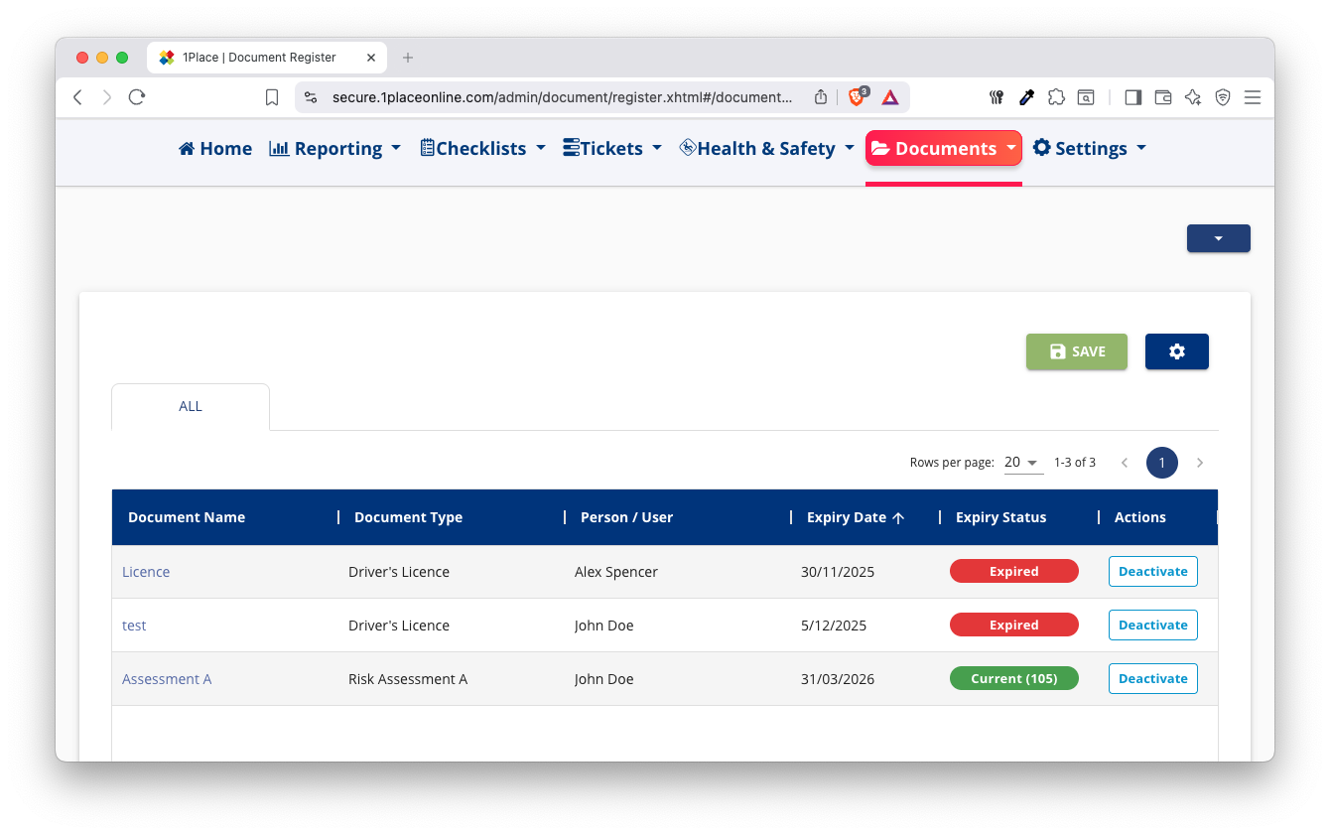Image resolution: width=1330 pixels, height=835 pixels.
Task: Open the Assessment A document link
Action: (167, 679)
